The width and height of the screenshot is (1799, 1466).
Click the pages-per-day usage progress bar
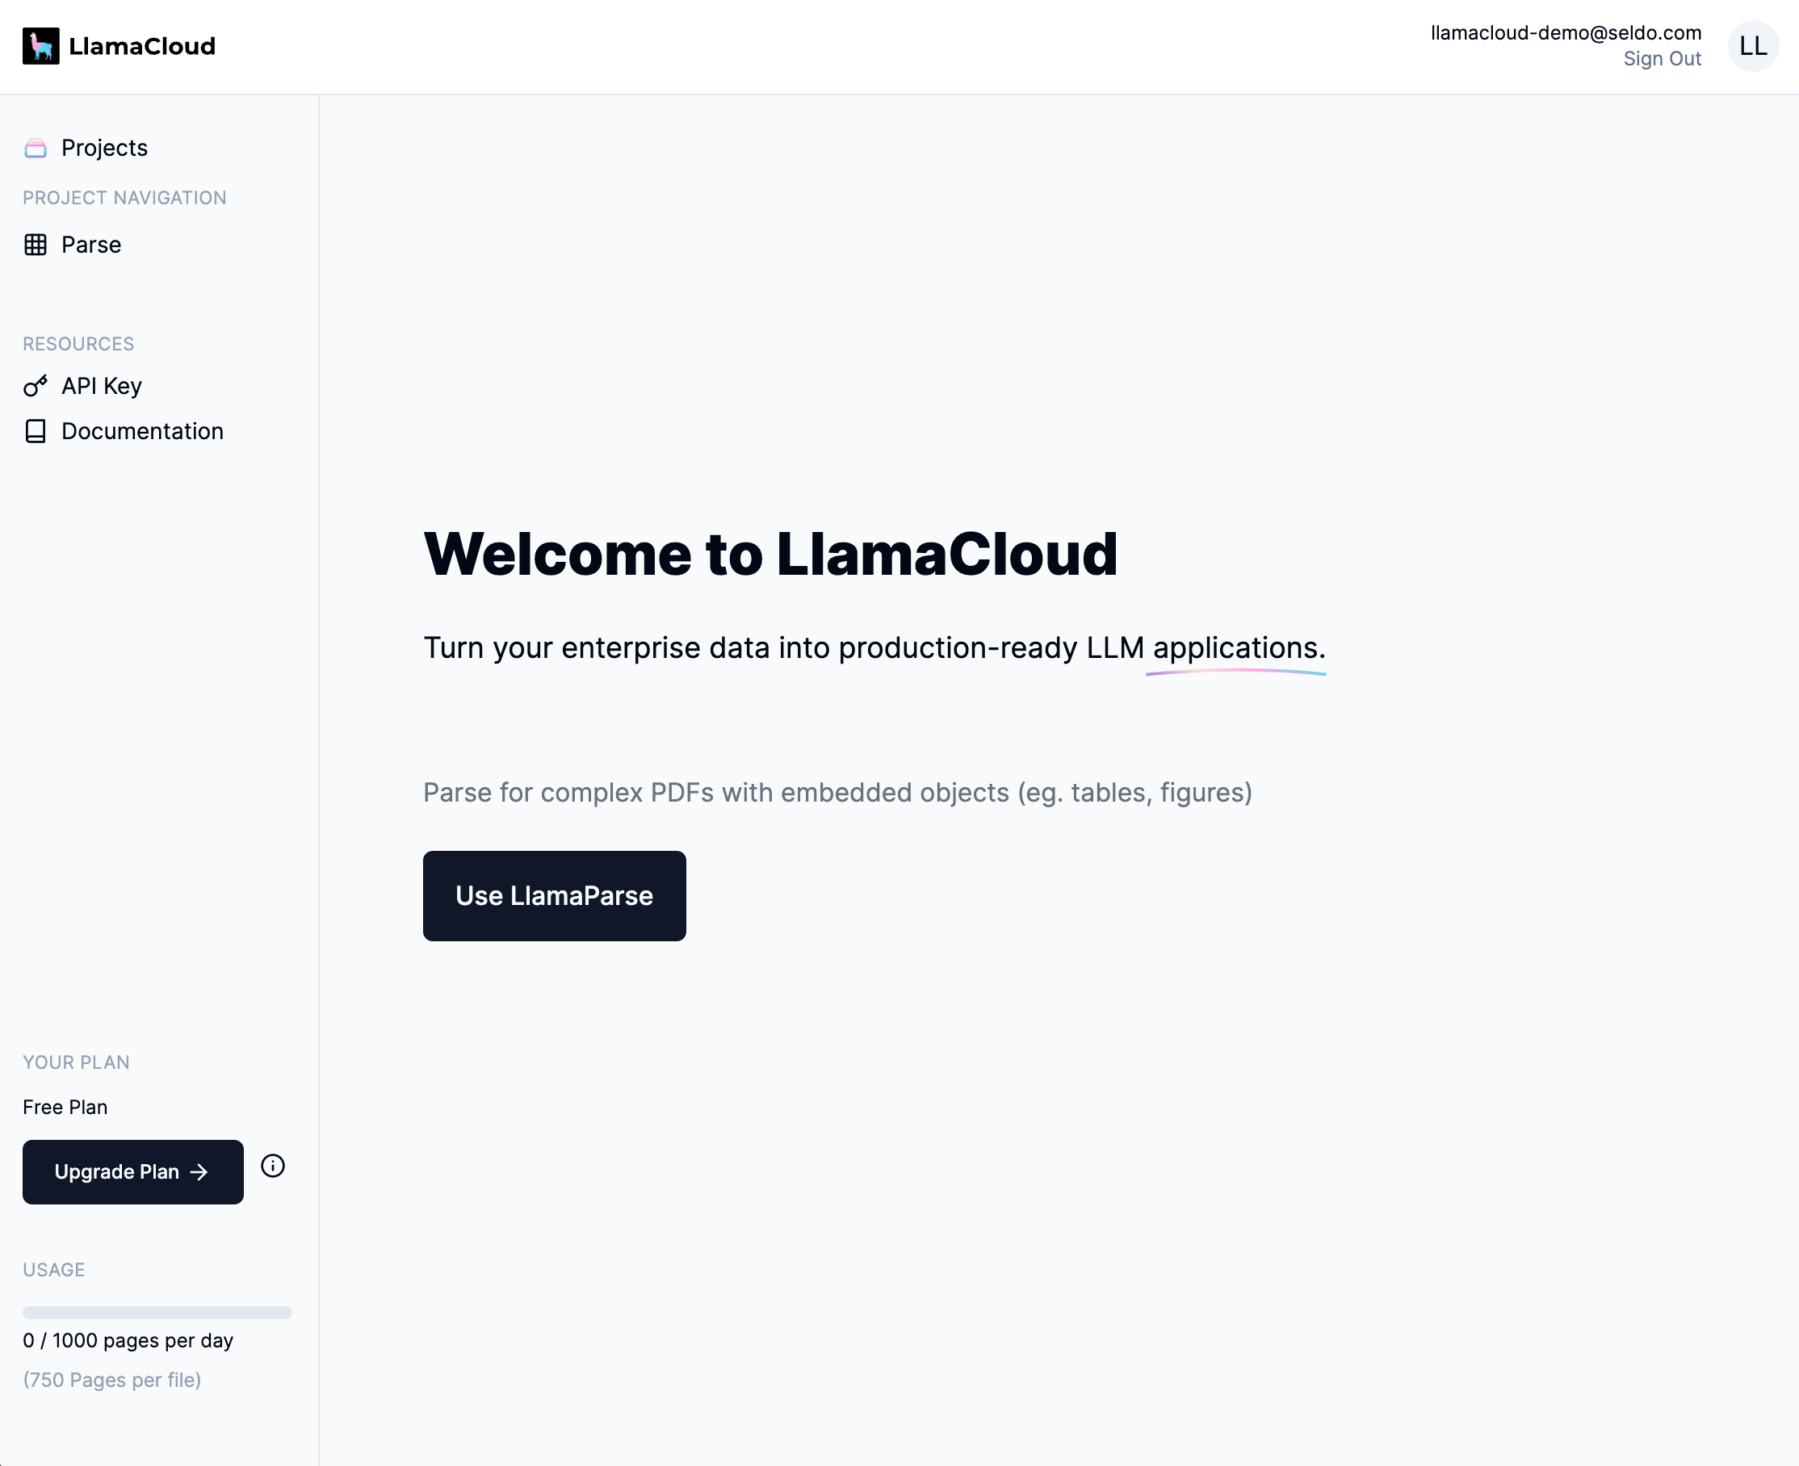click(x=157, y=1313)
